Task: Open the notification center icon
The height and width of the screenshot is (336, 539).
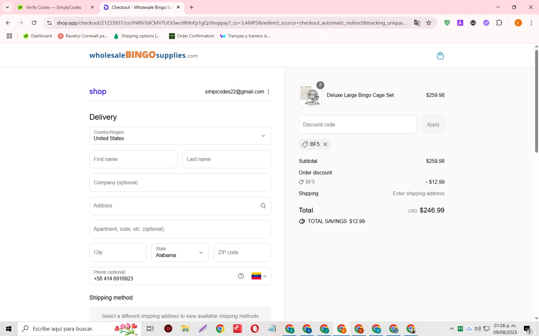Action: (528, 329)
